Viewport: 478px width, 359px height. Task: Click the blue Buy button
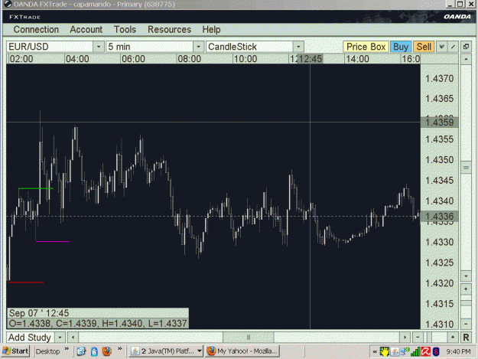tap(401, 47)
